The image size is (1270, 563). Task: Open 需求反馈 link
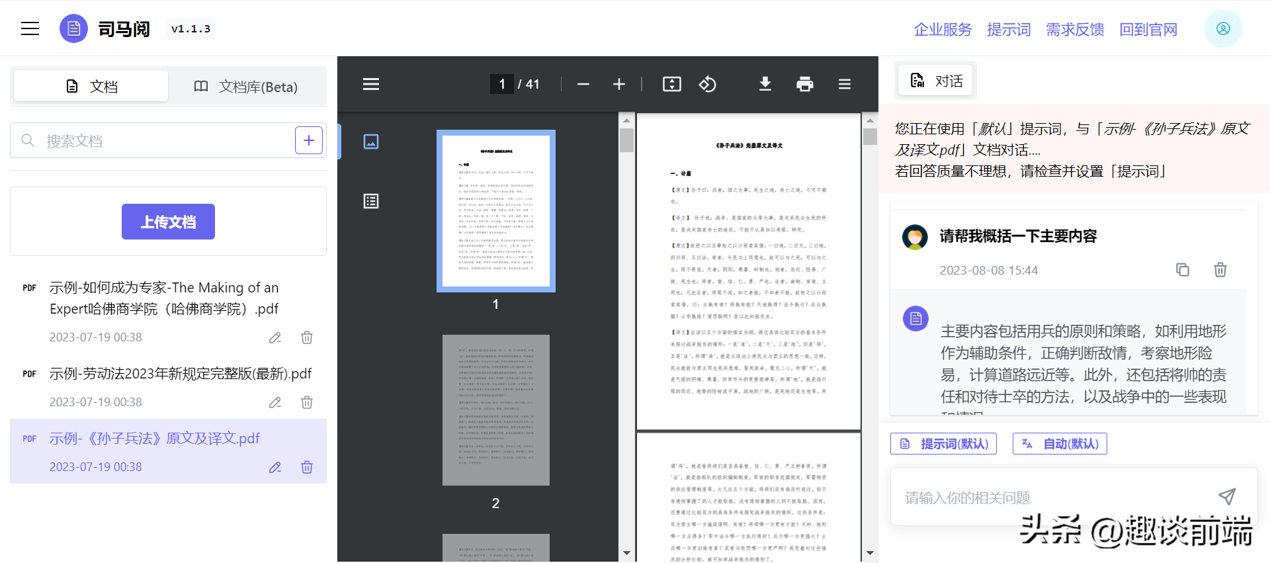point(1075,30)
